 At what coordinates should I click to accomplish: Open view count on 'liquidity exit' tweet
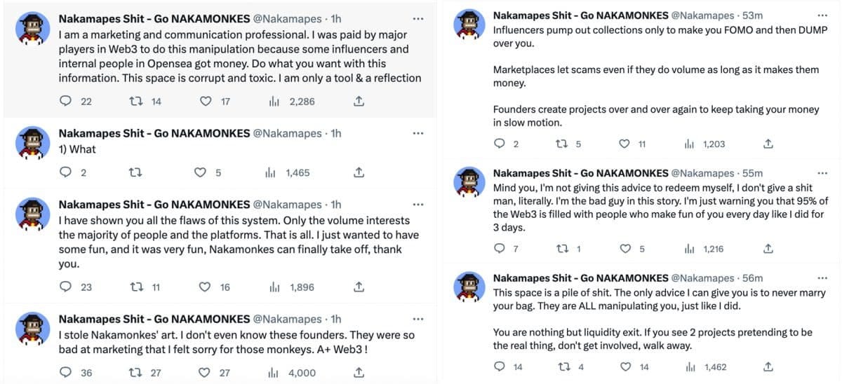pyautogui.click(x=689, y=366)
